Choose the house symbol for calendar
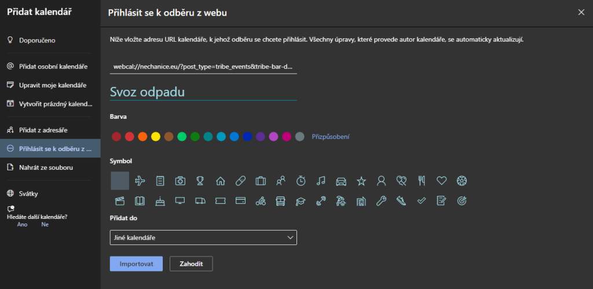593x289 pixels. 219,181
